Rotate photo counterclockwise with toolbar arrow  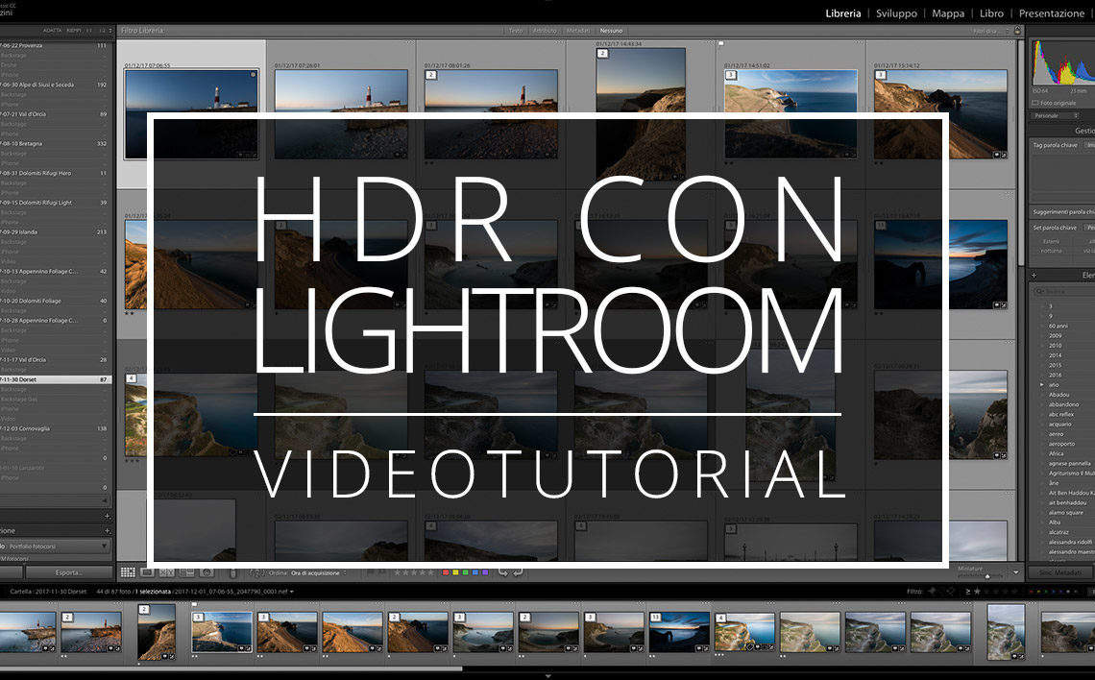pyautogui.click(x=502, y=572)
